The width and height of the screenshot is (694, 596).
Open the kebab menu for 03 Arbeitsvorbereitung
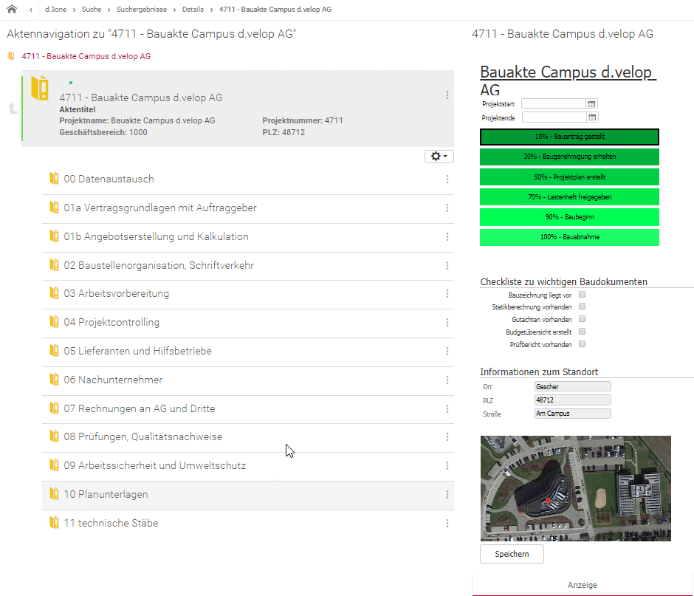[x=447, y=294]
